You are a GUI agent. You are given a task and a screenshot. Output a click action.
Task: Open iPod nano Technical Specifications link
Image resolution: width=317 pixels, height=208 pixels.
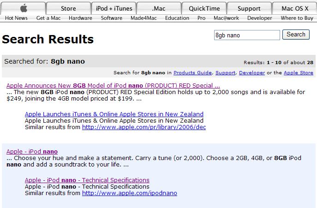pos(87,180)
